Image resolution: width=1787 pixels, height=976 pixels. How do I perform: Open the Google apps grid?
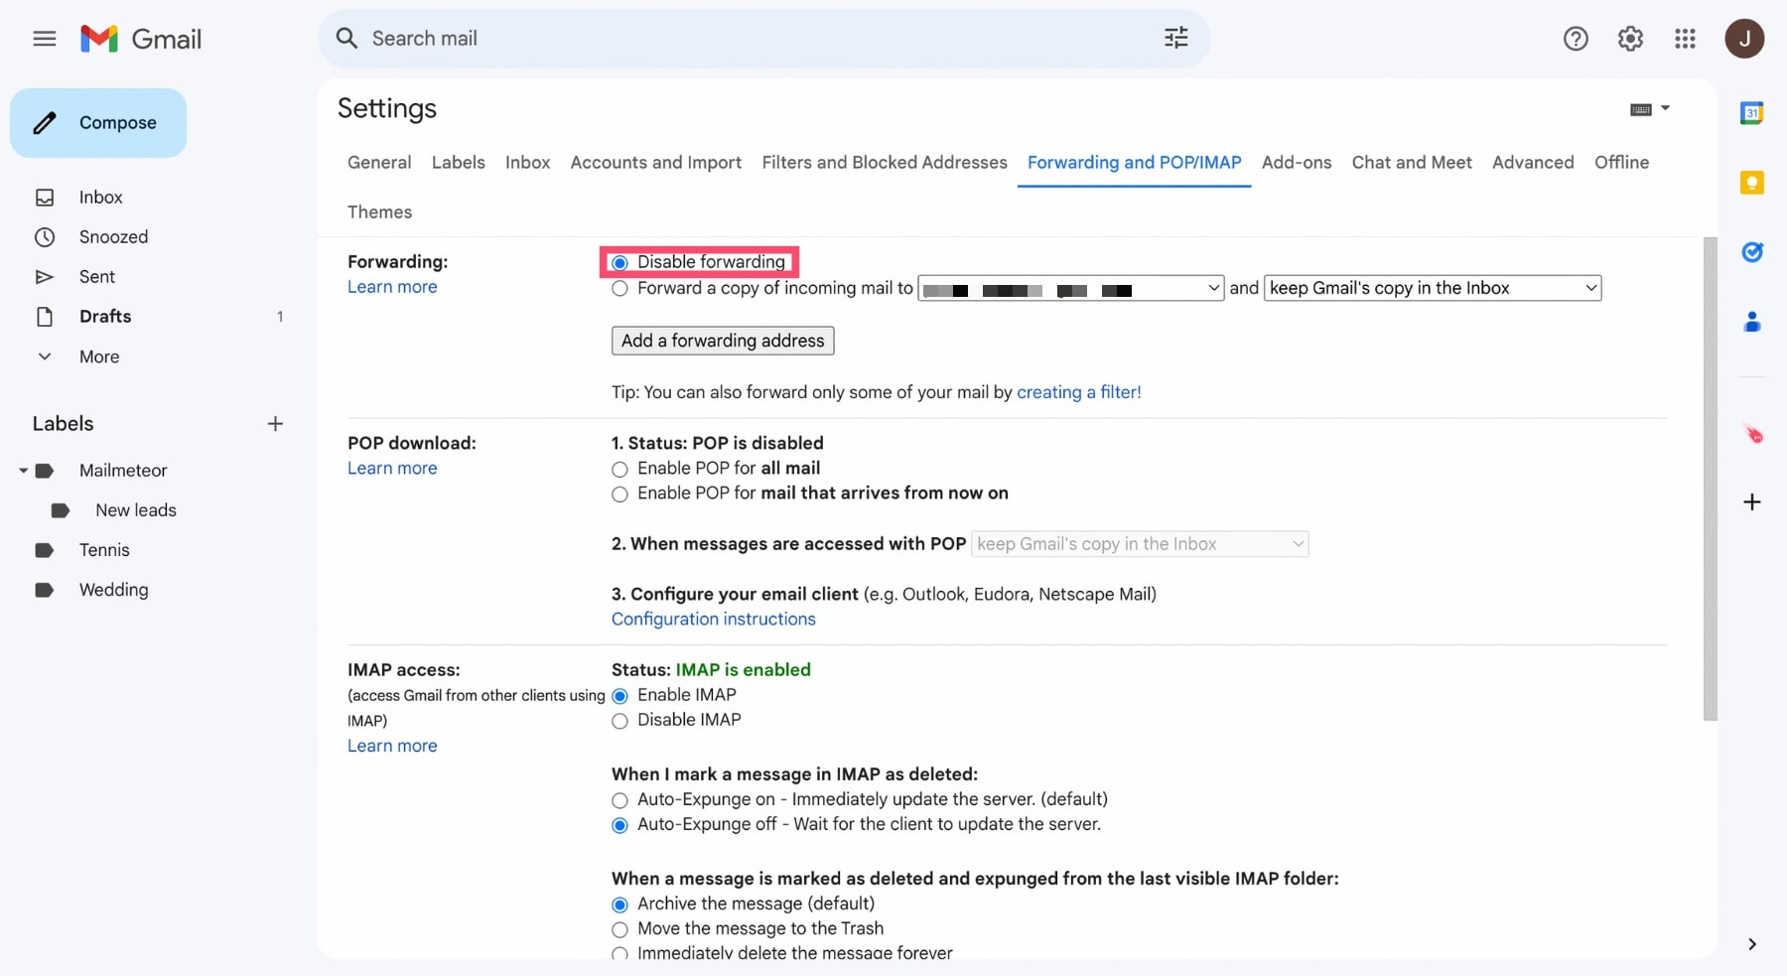1685,39
